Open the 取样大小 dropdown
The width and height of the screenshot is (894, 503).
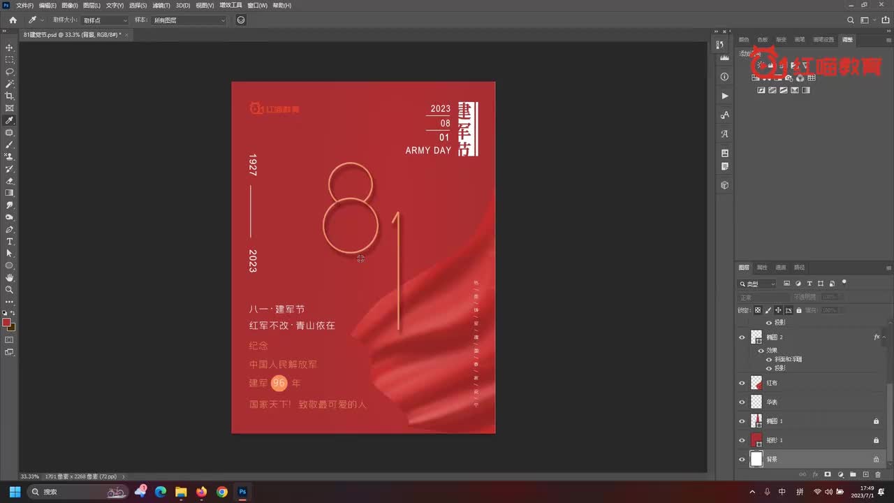pos(105,20)
